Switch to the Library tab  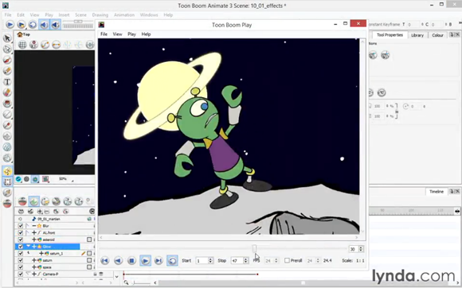[417, 35]
